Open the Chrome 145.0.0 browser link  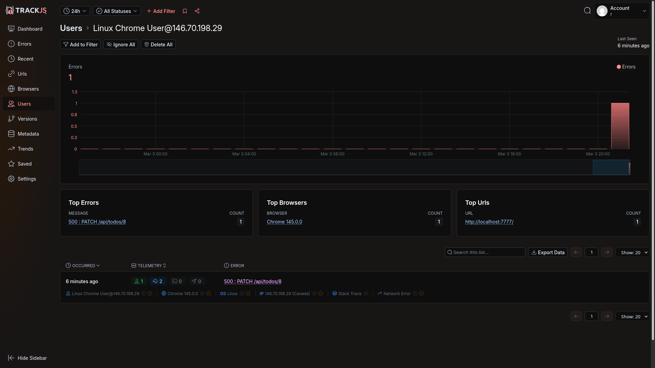tap(284, 222)
